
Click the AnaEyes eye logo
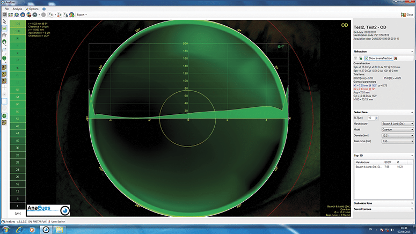point(65,211)
